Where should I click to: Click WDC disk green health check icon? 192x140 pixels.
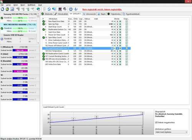coord(2,28)
